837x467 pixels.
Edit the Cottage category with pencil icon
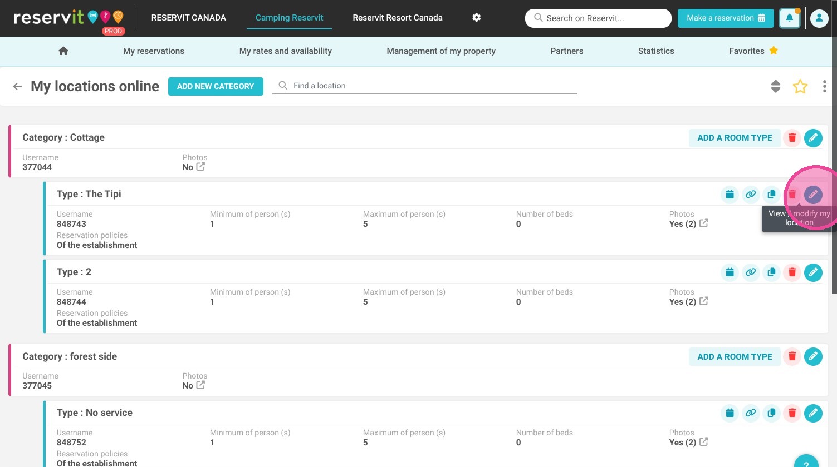coord(813,138)
